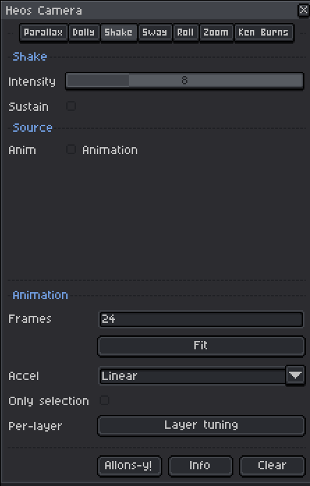Click the Linear combo box field

point(192,376)
